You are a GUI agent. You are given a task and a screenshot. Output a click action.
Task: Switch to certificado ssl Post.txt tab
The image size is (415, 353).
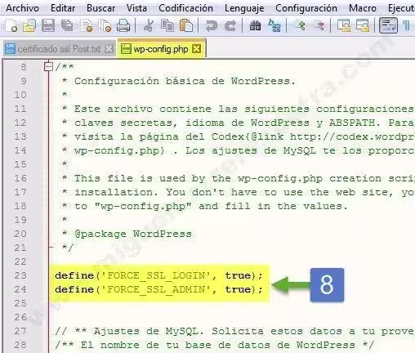click(59, 49)
